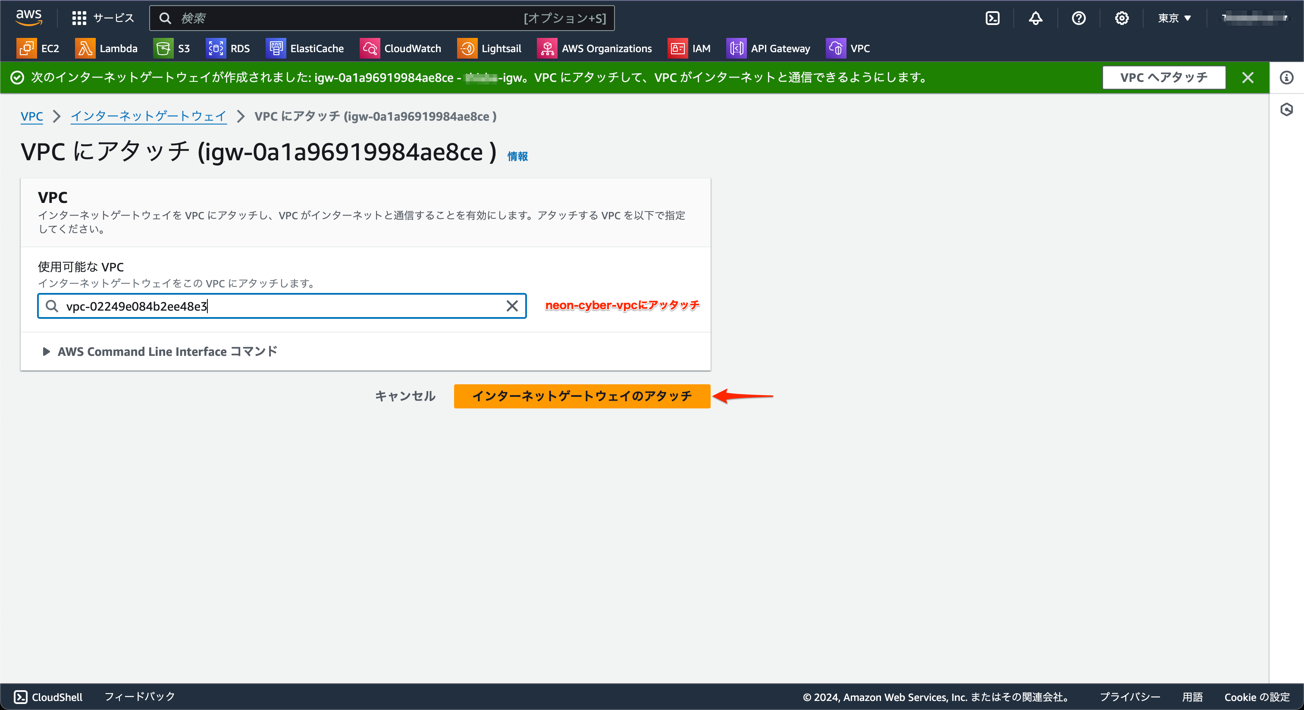This screenshot has width=1304, height=710.
Task: Open the settings gear icon
Action: click(x=1121, y=18)
